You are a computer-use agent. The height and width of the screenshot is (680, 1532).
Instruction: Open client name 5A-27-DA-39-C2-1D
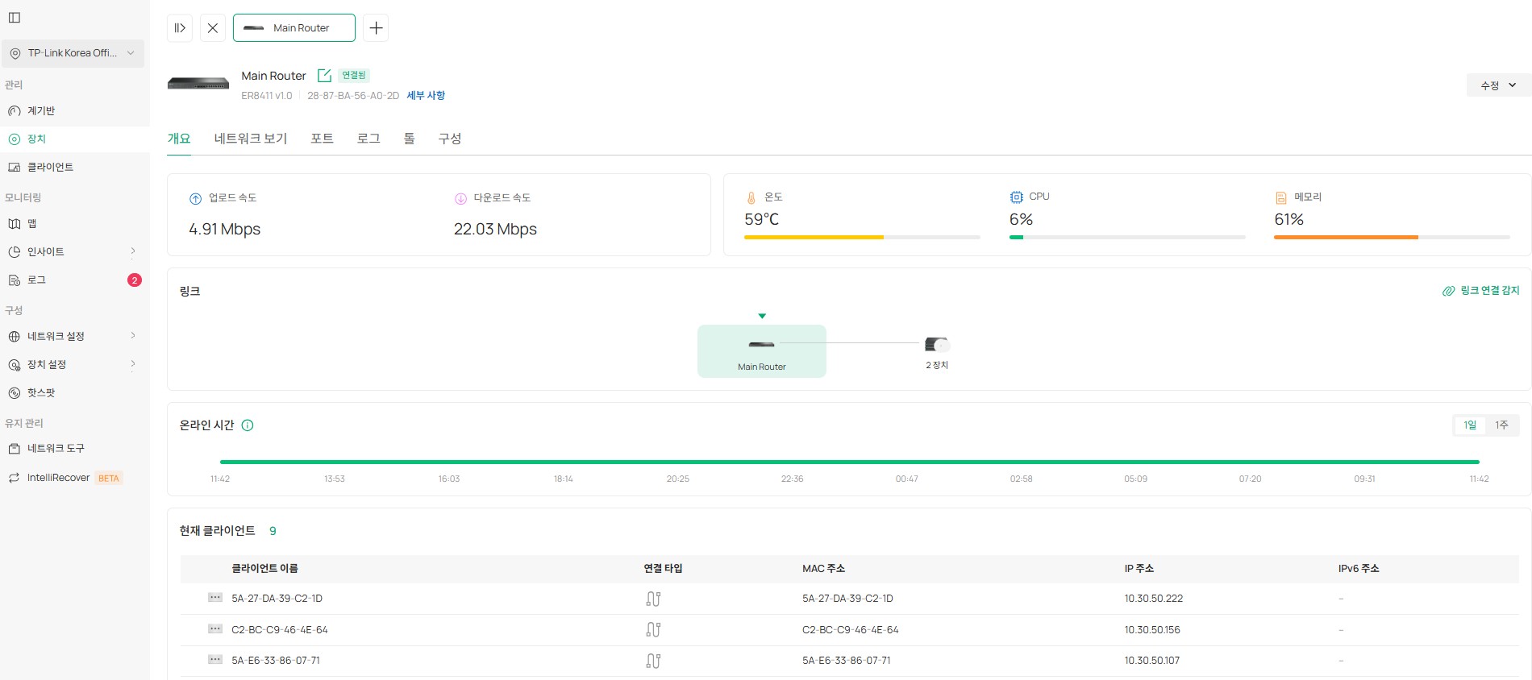coord(277,599)
